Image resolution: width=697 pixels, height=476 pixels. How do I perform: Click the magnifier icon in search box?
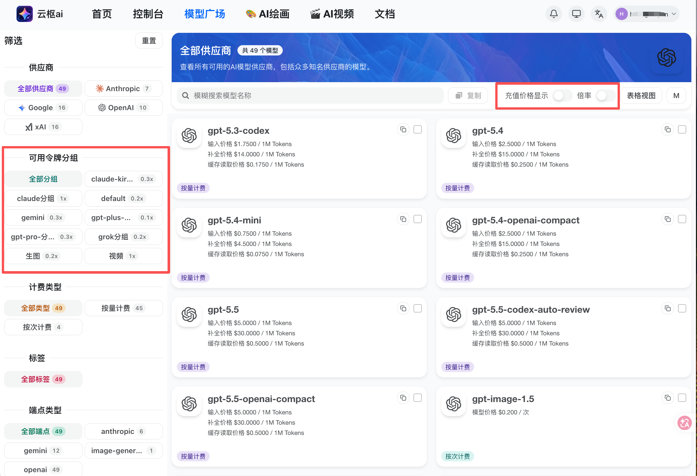(185, 96)
